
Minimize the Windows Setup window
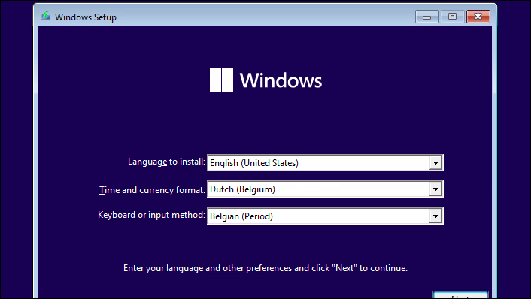coord(427,17)
